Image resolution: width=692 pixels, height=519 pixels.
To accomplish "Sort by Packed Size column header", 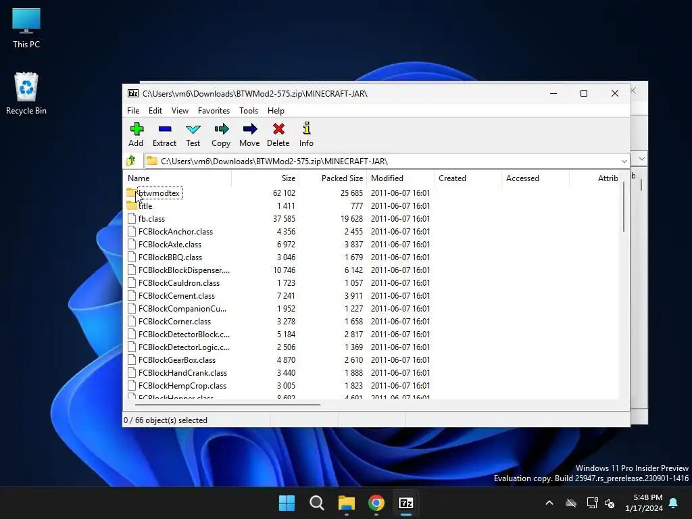I will tap(332, 178).
